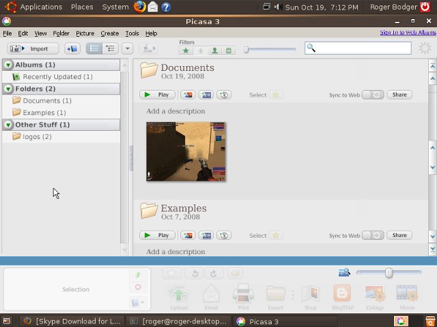Image resolution: width=437 pixels, height=327 pixels.
Task: Toggle the faces filter
Action: [214, 51]
